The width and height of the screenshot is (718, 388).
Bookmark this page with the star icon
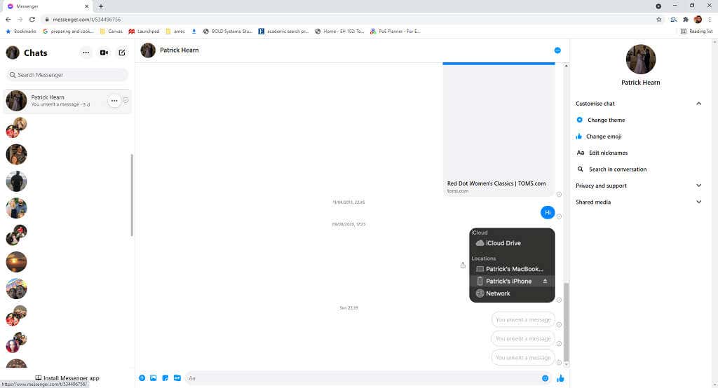click(x=658, y=20)
